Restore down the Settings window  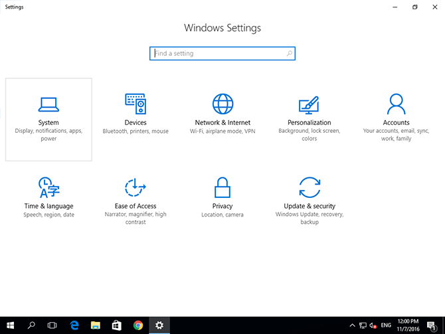pos(415,7)
